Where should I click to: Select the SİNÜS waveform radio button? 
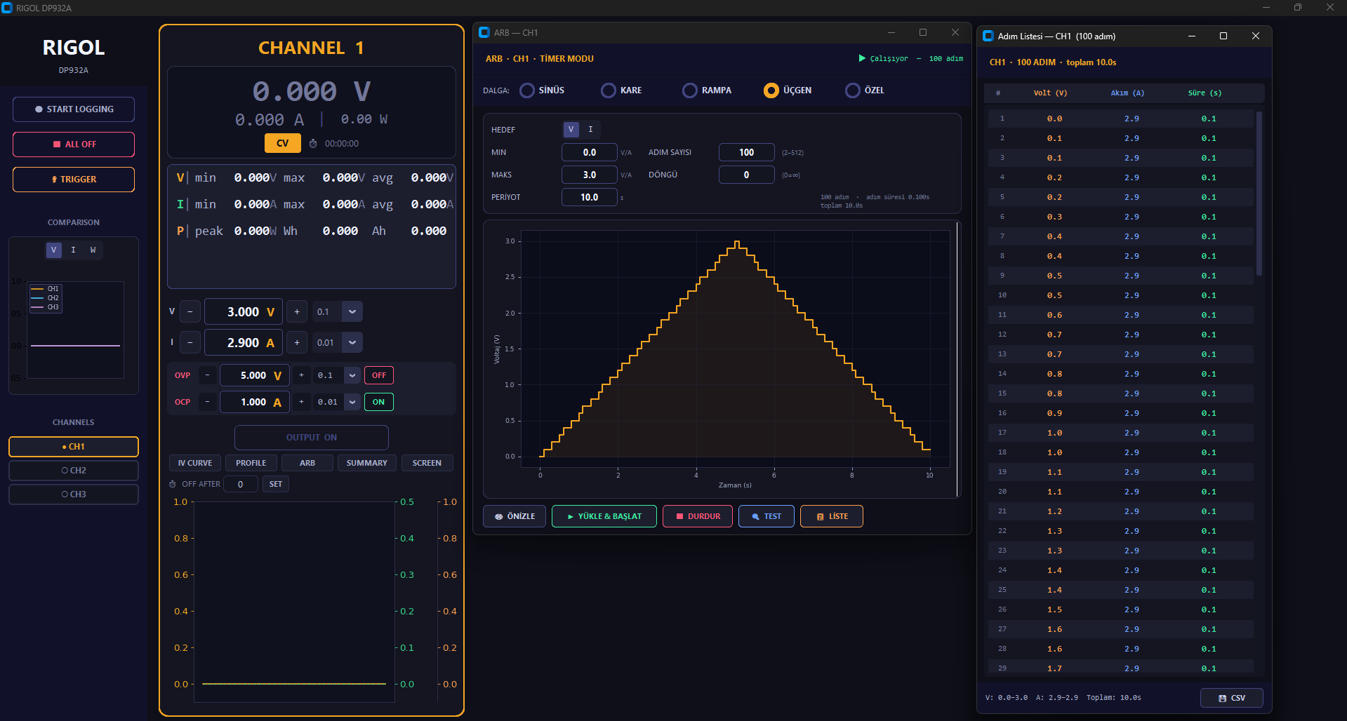click(527, 90)
